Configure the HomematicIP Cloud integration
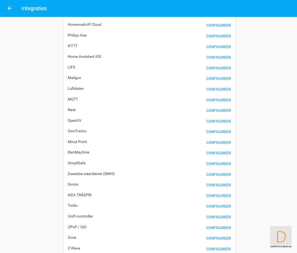 (x=218, y=25)
